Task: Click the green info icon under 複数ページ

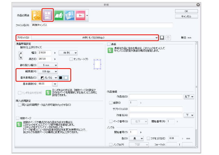Action: [19, 124]
